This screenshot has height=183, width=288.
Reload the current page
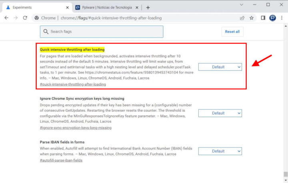(x=25, y=18)
